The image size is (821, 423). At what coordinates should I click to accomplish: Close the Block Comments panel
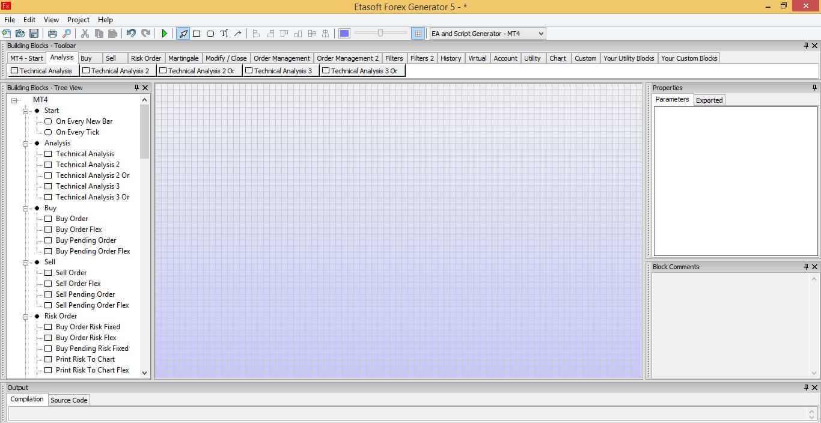(815, 267)
